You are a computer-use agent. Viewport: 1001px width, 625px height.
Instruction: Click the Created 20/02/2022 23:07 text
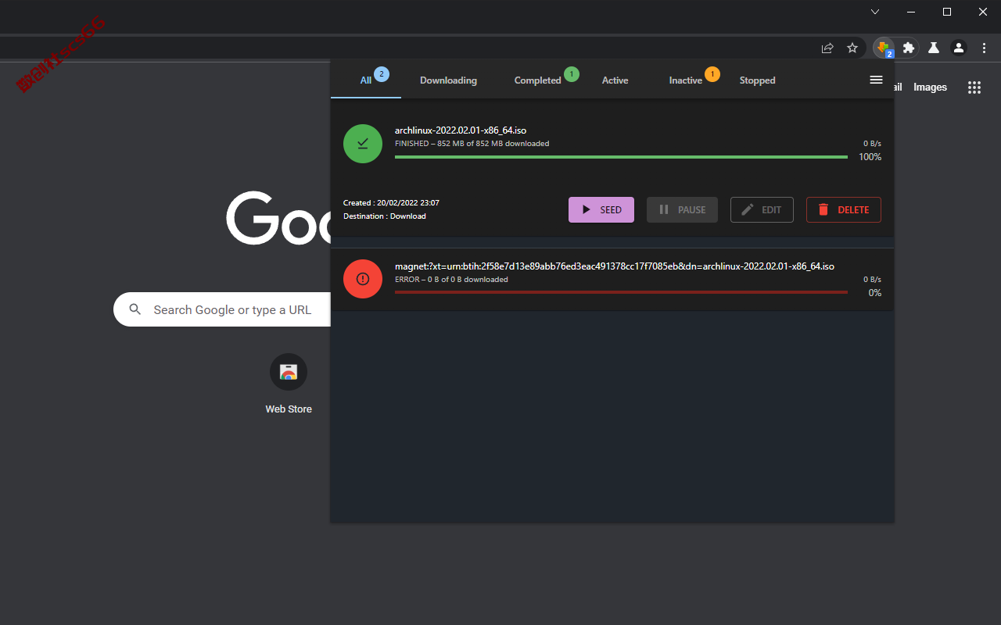(x=391, y=203)
